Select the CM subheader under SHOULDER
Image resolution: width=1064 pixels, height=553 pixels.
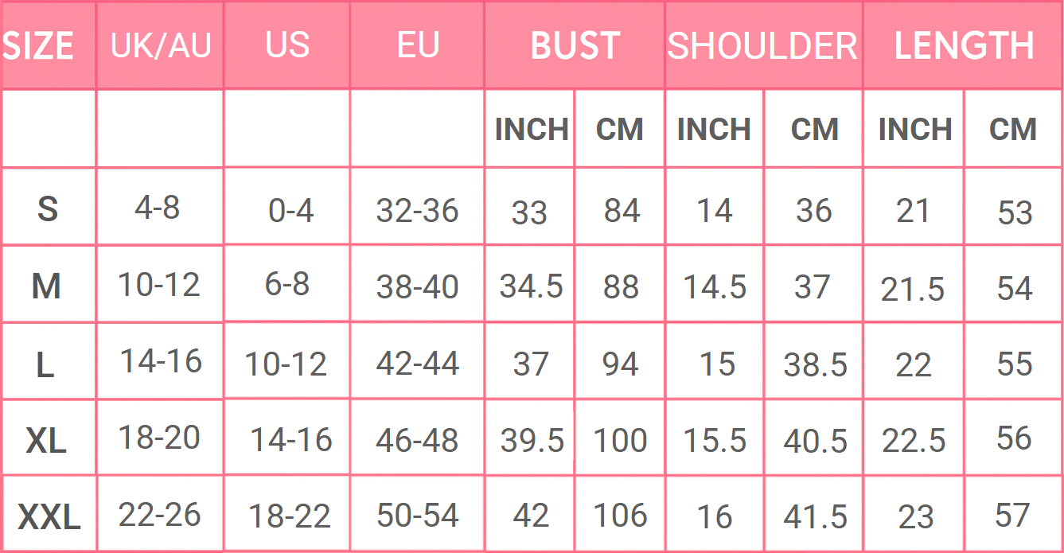[813, 130]
